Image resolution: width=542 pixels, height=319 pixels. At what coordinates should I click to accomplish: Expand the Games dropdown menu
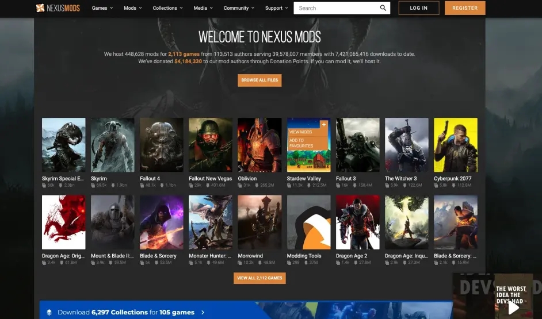pos(102,8)
